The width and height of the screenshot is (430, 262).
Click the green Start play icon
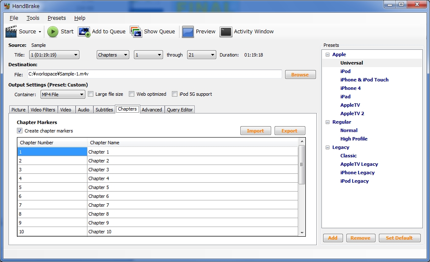coord(53,32)
